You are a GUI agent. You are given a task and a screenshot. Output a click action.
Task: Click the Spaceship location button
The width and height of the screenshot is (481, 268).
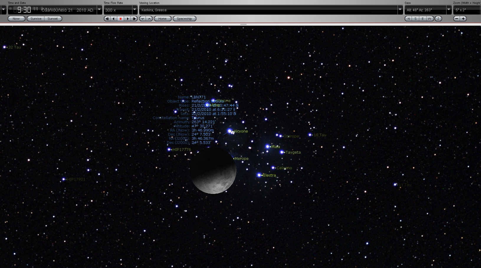(184, 19)
